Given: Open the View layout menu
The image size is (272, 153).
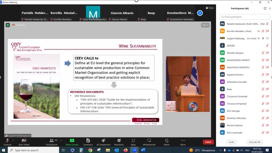Looking at the screenshot, I should (210, 8).
